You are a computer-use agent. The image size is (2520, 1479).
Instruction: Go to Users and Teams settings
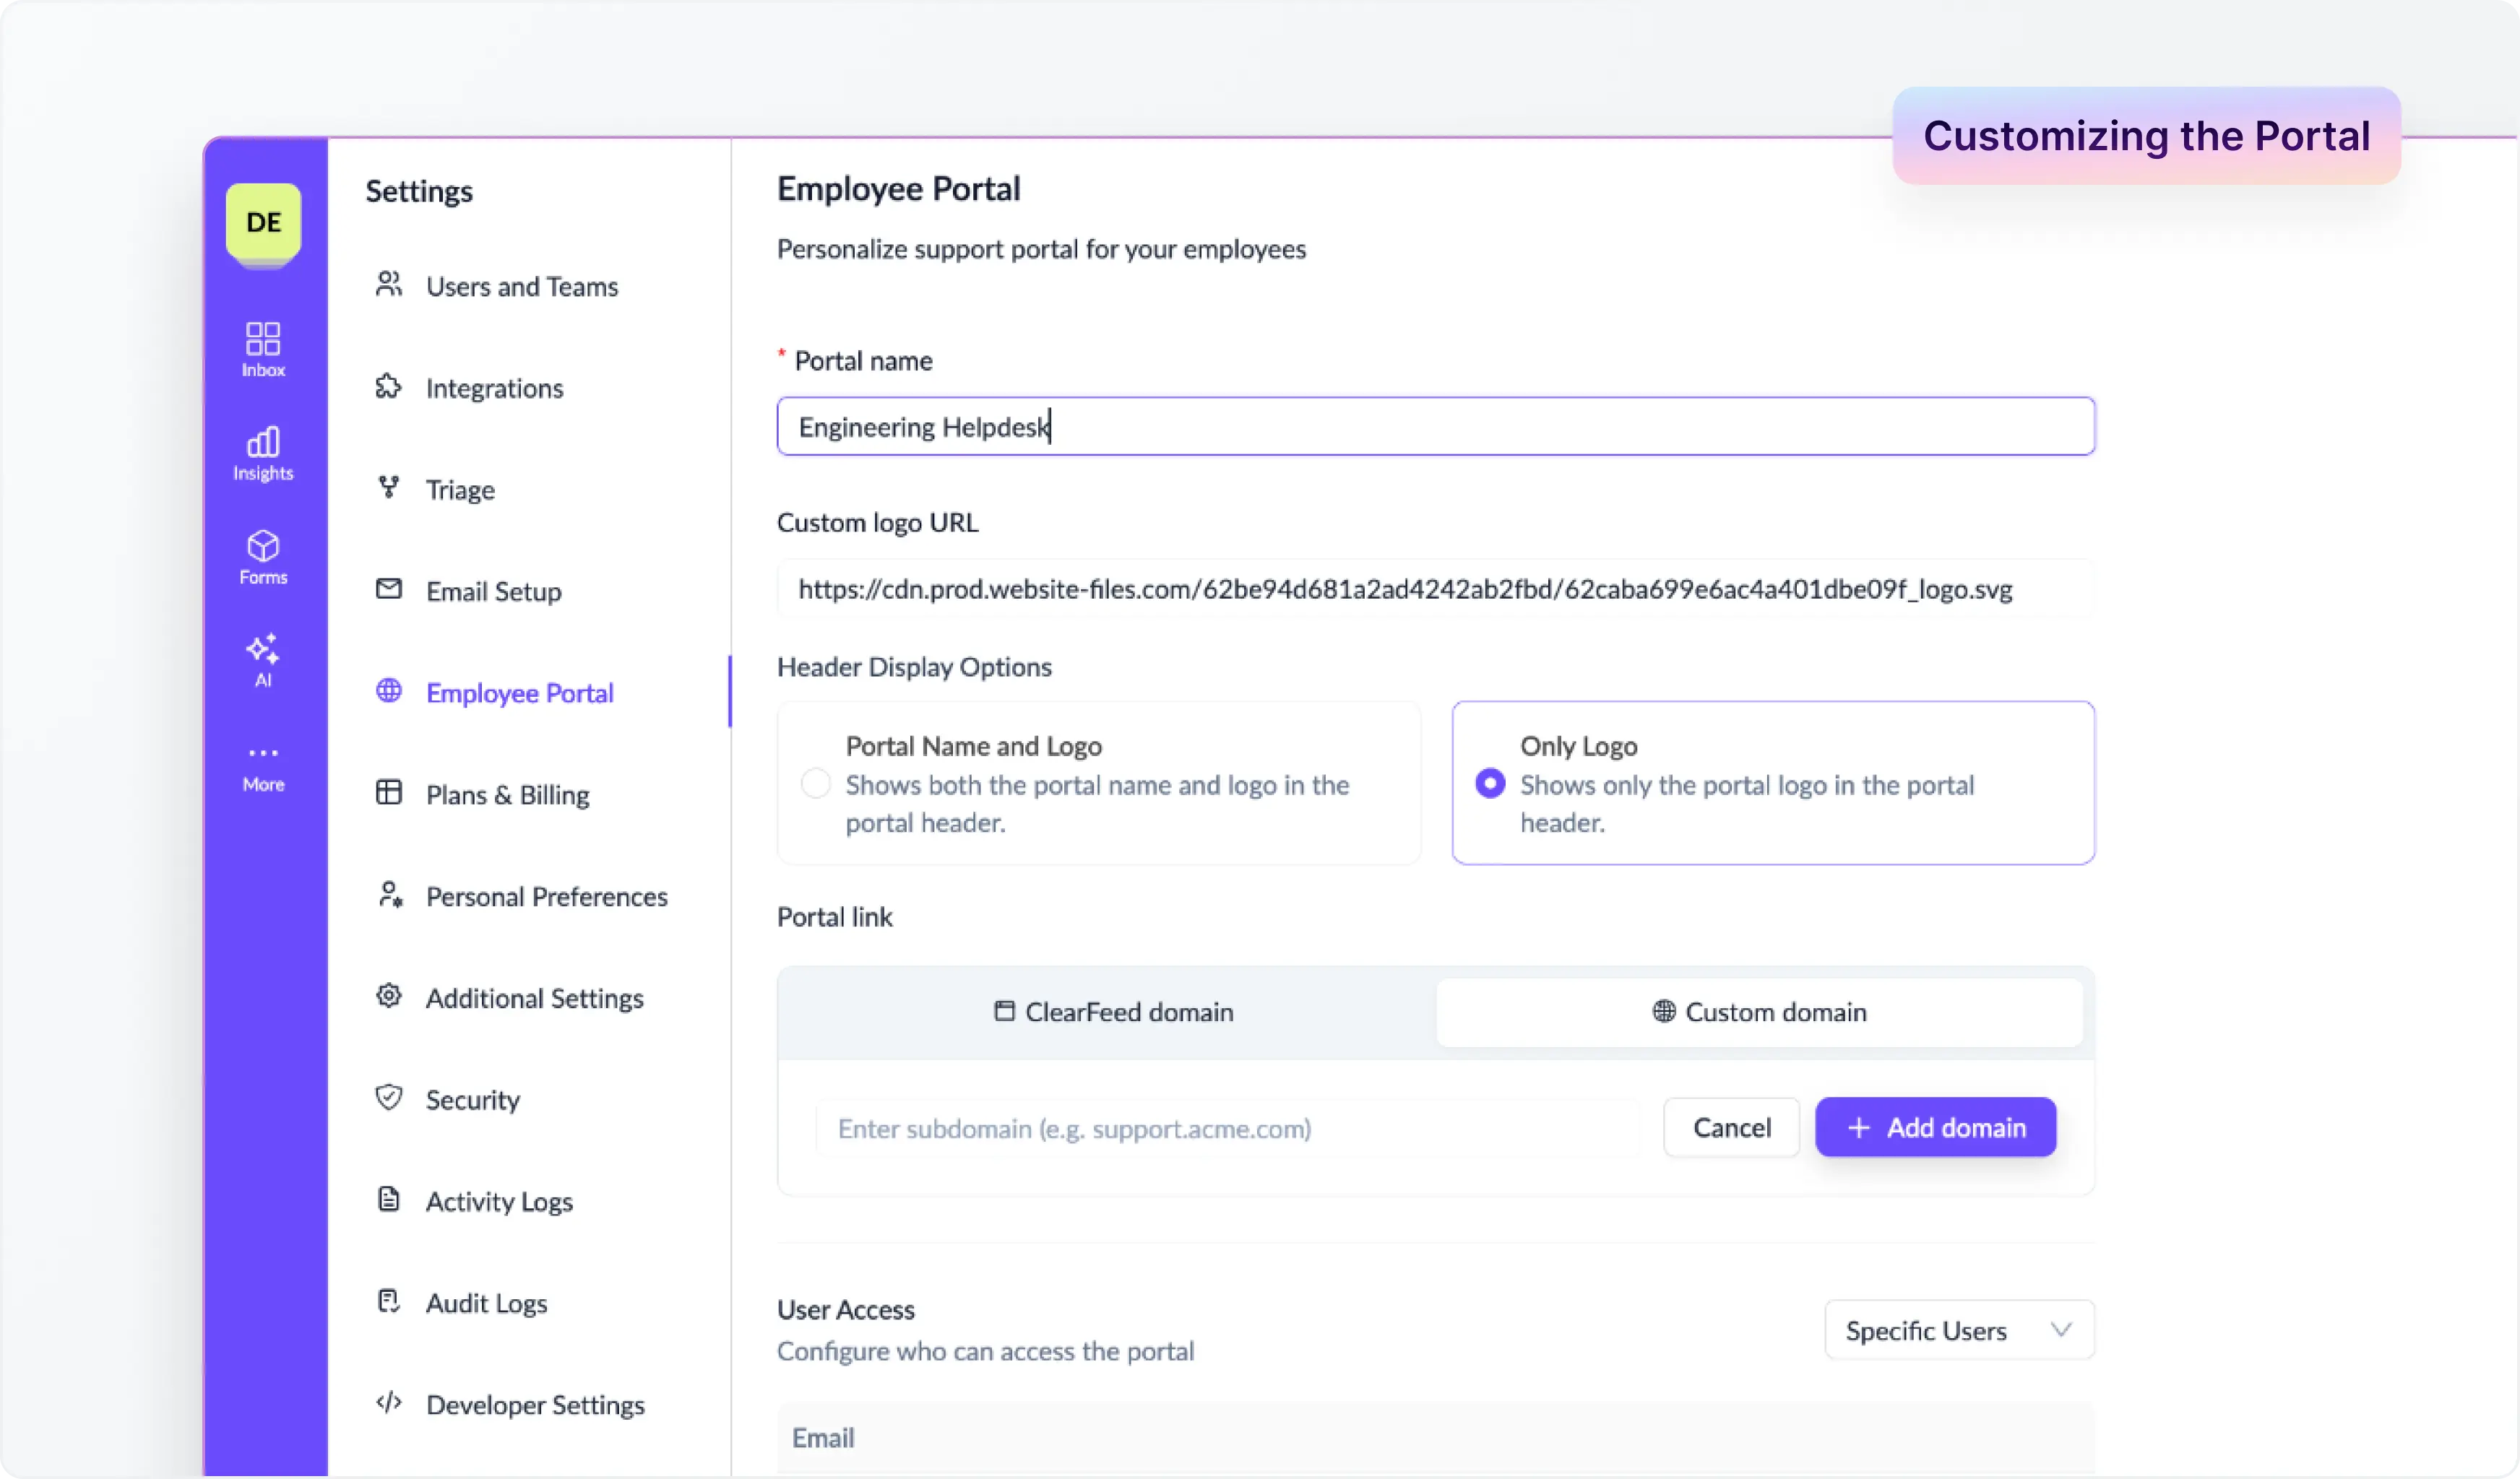522,287
